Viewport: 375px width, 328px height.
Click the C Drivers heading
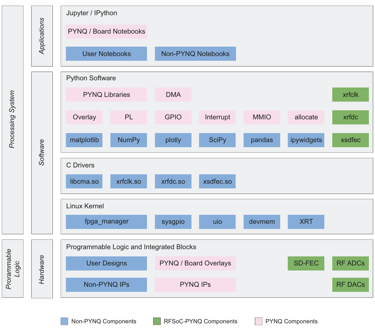tap(80, 165)
